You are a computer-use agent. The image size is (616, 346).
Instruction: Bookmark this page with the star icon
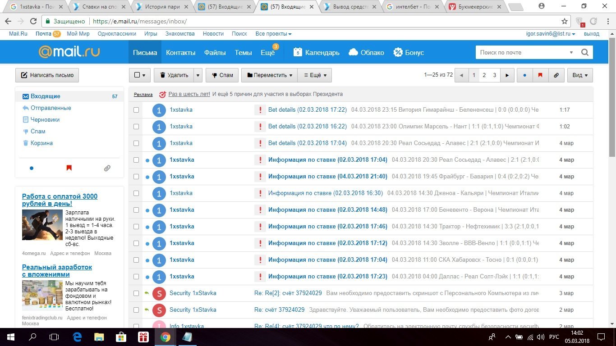click(564, 21)
